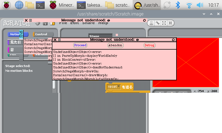The image size is (222, 133).
Task: Open the Scratch Edit menu
Action: pos(74,23)
